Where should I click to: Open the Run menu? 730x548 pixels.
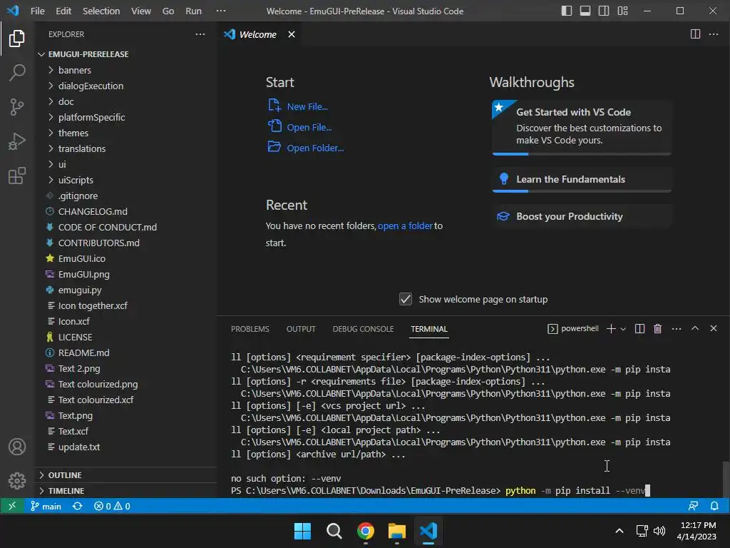pyautogui.click(x=193, y=11)
